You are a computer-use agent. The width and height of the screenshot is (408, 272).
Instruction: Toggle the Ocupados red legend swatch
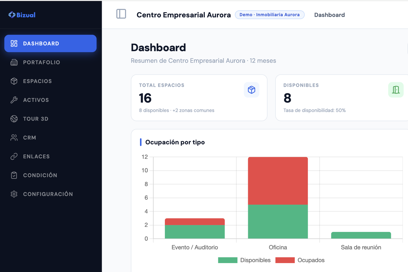[x=285, y=260]
